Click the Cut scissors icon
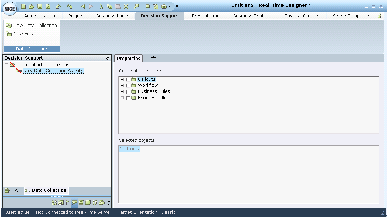387x217 pixels. [101, 6]
